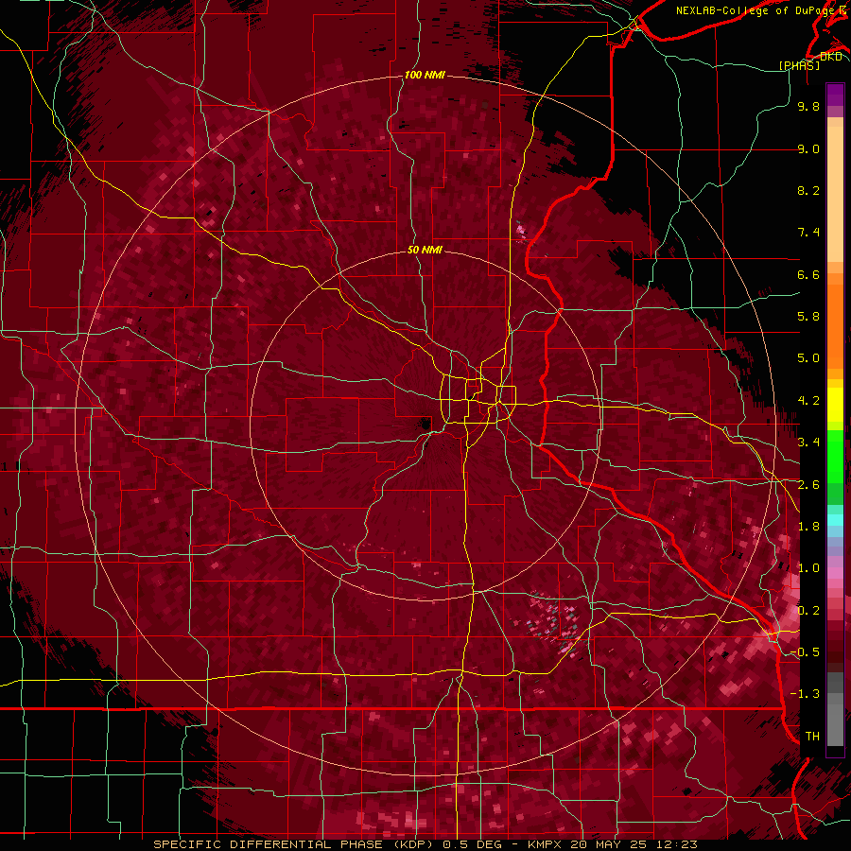
Task: Pick the orange segment of the color bar
Action: point(835,321)
